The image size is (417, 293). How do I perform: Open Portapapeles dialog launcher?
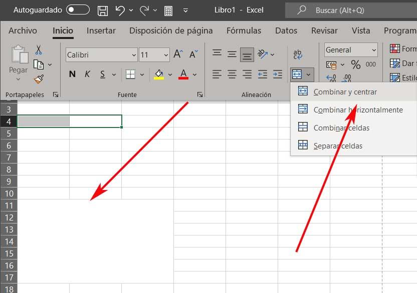pyautogui.click(x=56, y=94)
